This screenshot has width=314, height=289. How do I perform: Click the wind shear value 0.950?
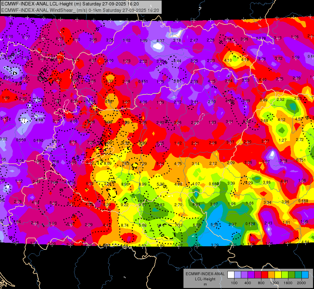21,140
